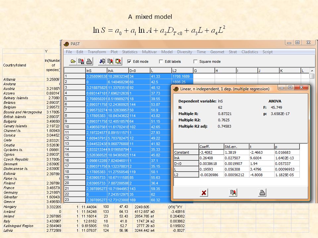Screen dimensions: 318x238
Task: Click the D<0 t value 1.94
Action: [x=262, y=164]
